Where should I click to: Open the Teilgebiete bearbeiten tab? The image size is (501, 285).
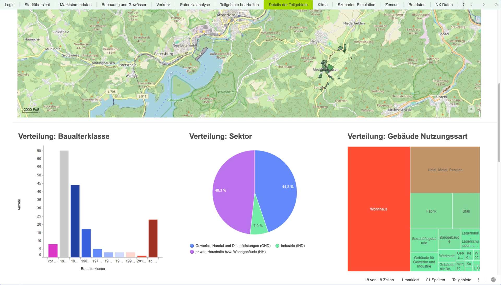tap(239, 5)
